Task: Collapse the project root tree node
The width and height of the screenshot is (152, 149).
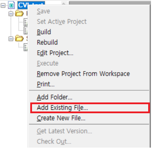Action: coord(3,6)
